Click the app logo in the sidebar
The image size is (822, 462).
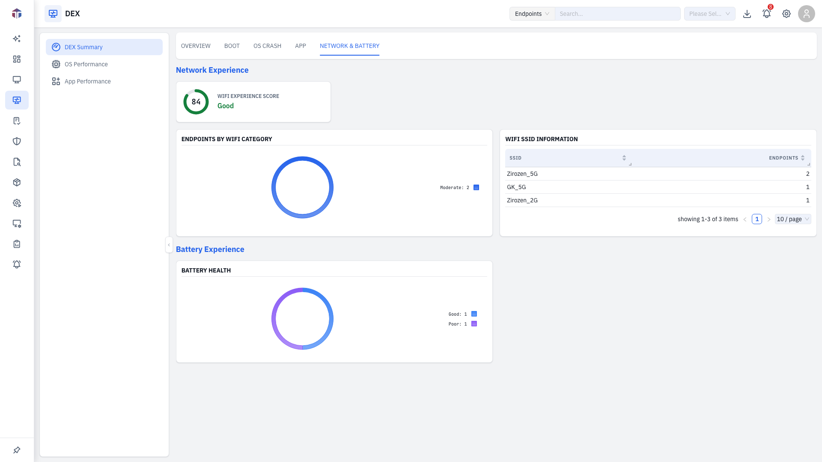point(17,14)
